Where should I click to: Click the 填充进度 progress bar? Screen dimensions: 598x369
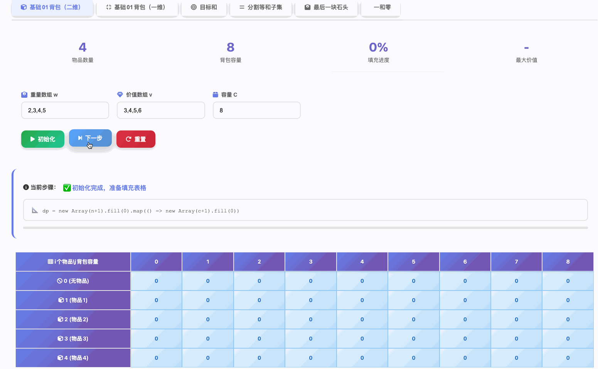point(387,72)
